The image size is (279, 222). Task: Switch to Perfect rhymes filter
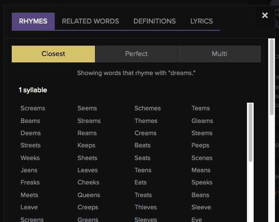pyautogui.click(x=136, y=54)
